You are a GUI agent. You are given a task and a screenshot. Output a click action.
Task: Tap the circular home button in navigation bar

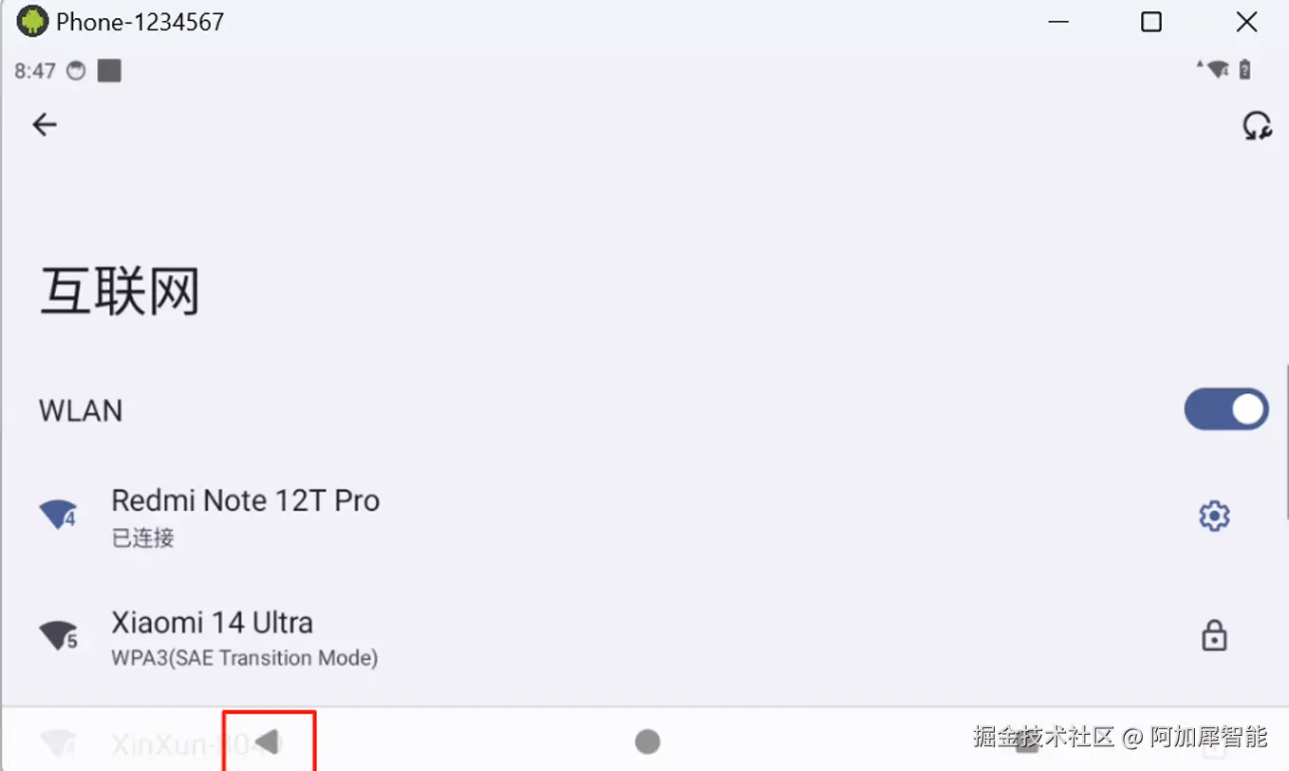point(647,742)
